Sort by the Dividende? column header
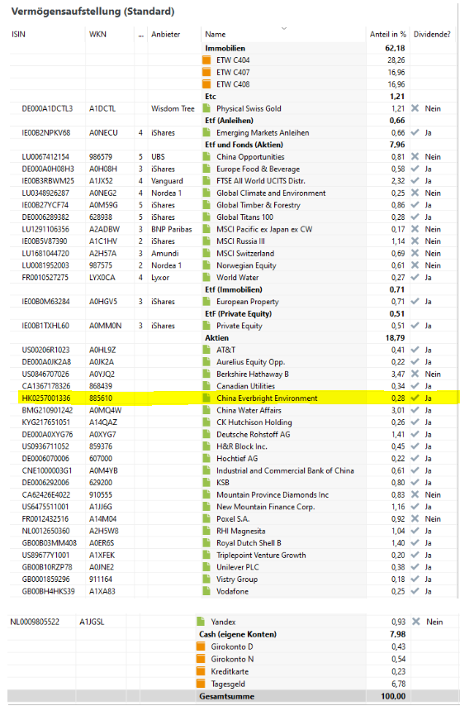Screen dimensions: 460x706 tap(432, 34)
